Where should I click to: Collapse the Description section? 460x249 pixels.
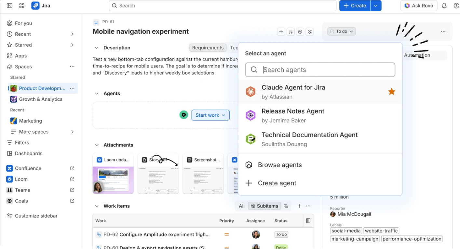pos(97,48)
